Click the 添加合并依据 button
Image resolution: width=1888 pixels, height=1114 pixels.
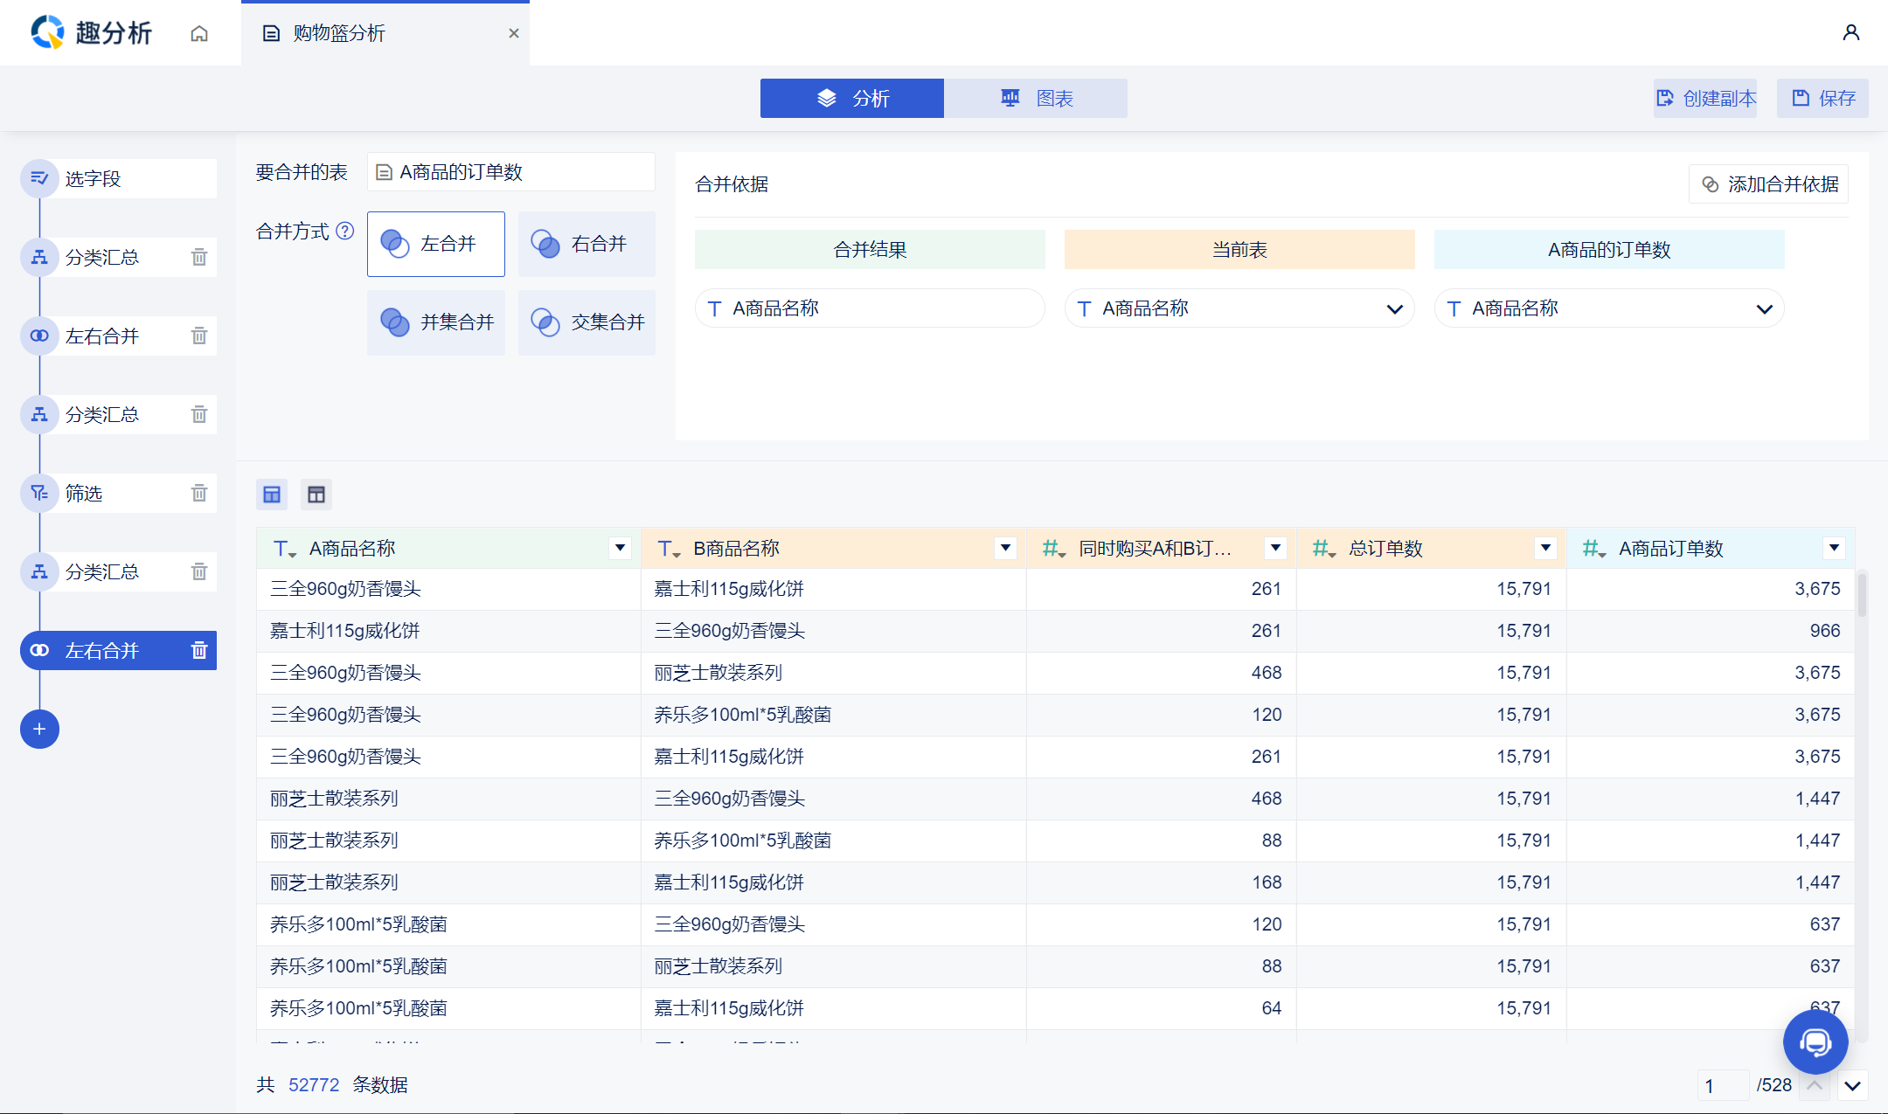click(x=1768, y=184)
